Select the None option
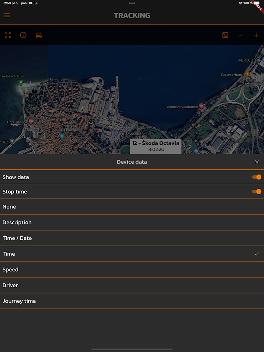Viewport: 264px width, 352px height. click(132, 206)
